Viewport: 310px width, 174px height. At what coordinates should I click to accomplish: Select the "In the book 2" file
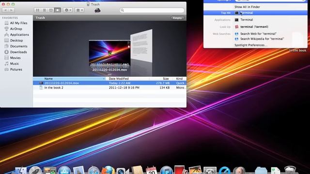pos(109,87)
